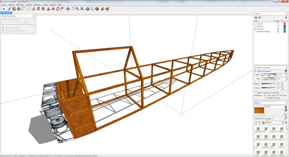This screenshot has width=289, height=157.
Task: Toggle shadow panel extra details button
Action: coord(286,71)
